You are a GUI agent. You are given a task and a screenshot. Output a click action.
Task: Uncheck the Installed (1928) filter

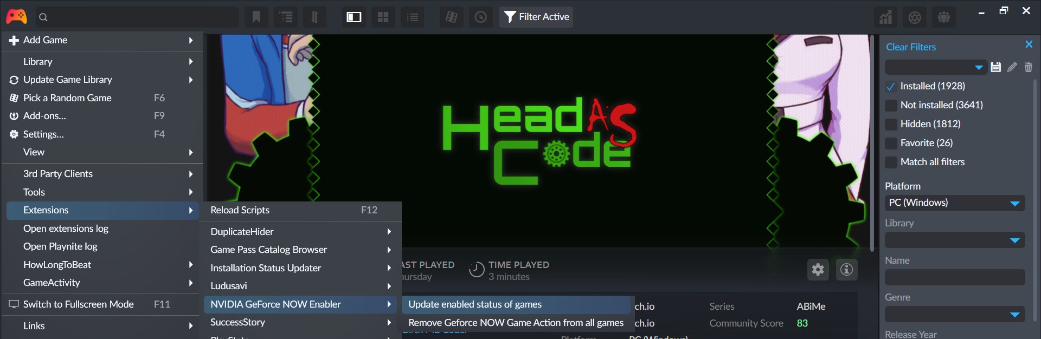coord(890,86)
